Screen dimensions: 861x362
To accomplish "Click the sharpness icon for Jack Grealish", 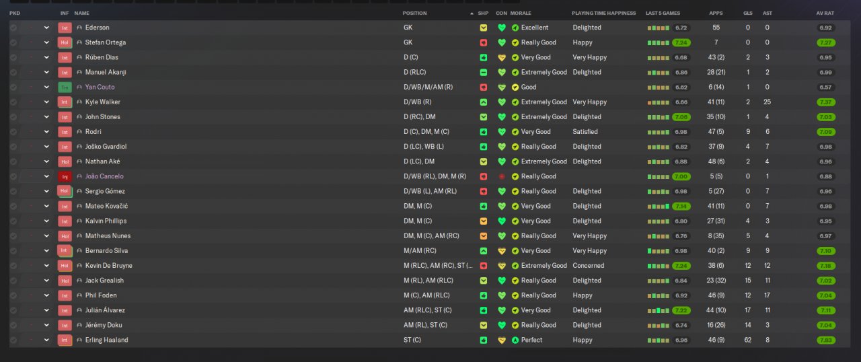I will [x=484, y=281].
